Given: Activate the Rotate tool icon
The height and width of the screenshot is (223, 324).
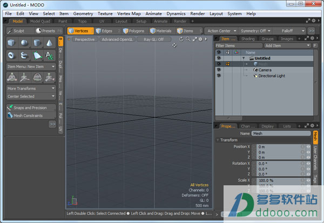Looking at the screenshot, I should (x=37, y=77).
